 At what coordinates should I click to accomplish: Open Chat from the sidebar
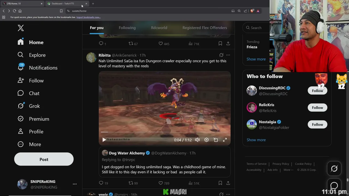[x=28, y=93]
